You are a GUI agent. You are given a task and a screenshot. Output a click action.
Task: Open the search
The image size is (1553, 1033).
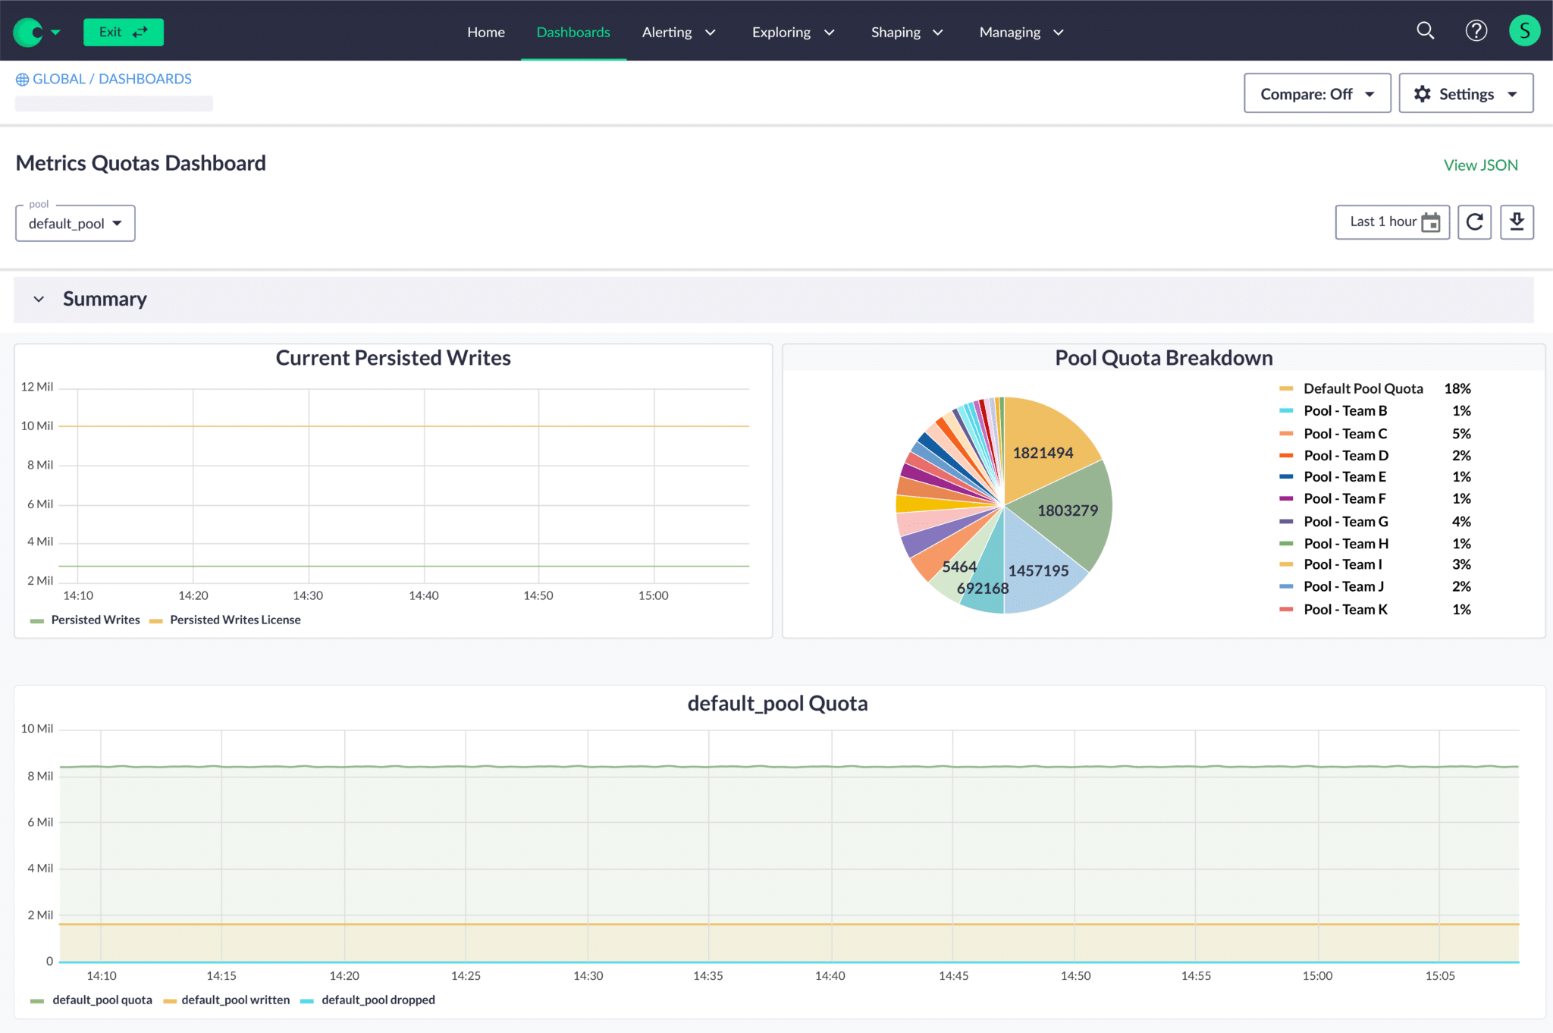pos(1425,30)
